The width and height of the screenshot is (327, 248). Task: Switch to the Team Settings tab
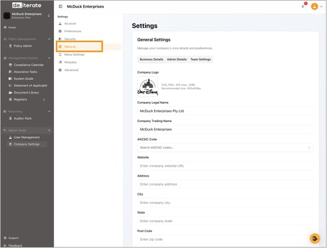pos(201,59)
